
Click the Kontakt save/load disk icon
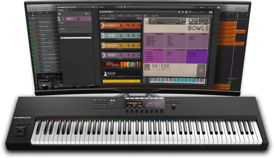(x=179, y=12)
